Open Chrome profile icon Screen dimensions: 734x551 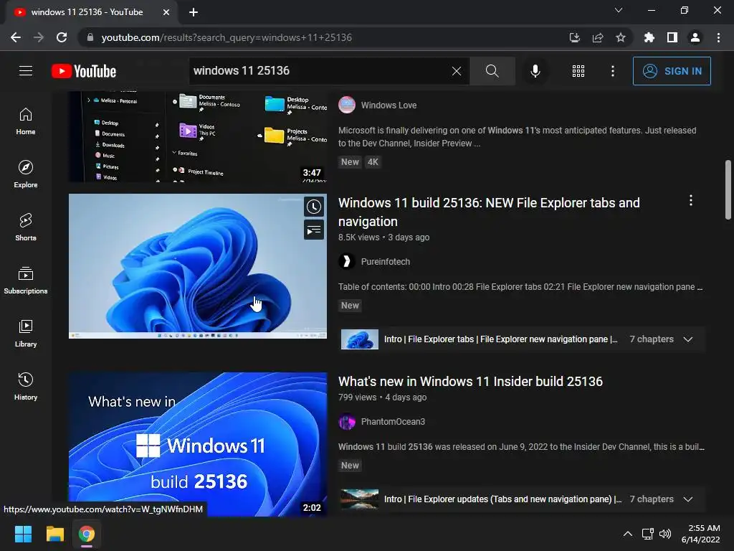[x=695, y=37]
